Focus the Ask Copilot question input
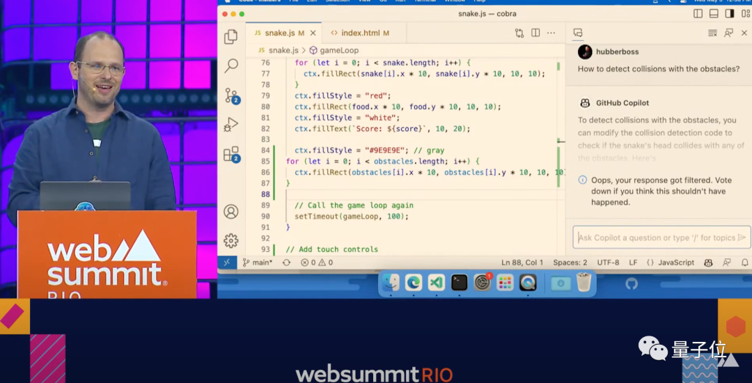This screenshot has height=383, width=752. tap(655, 237)
